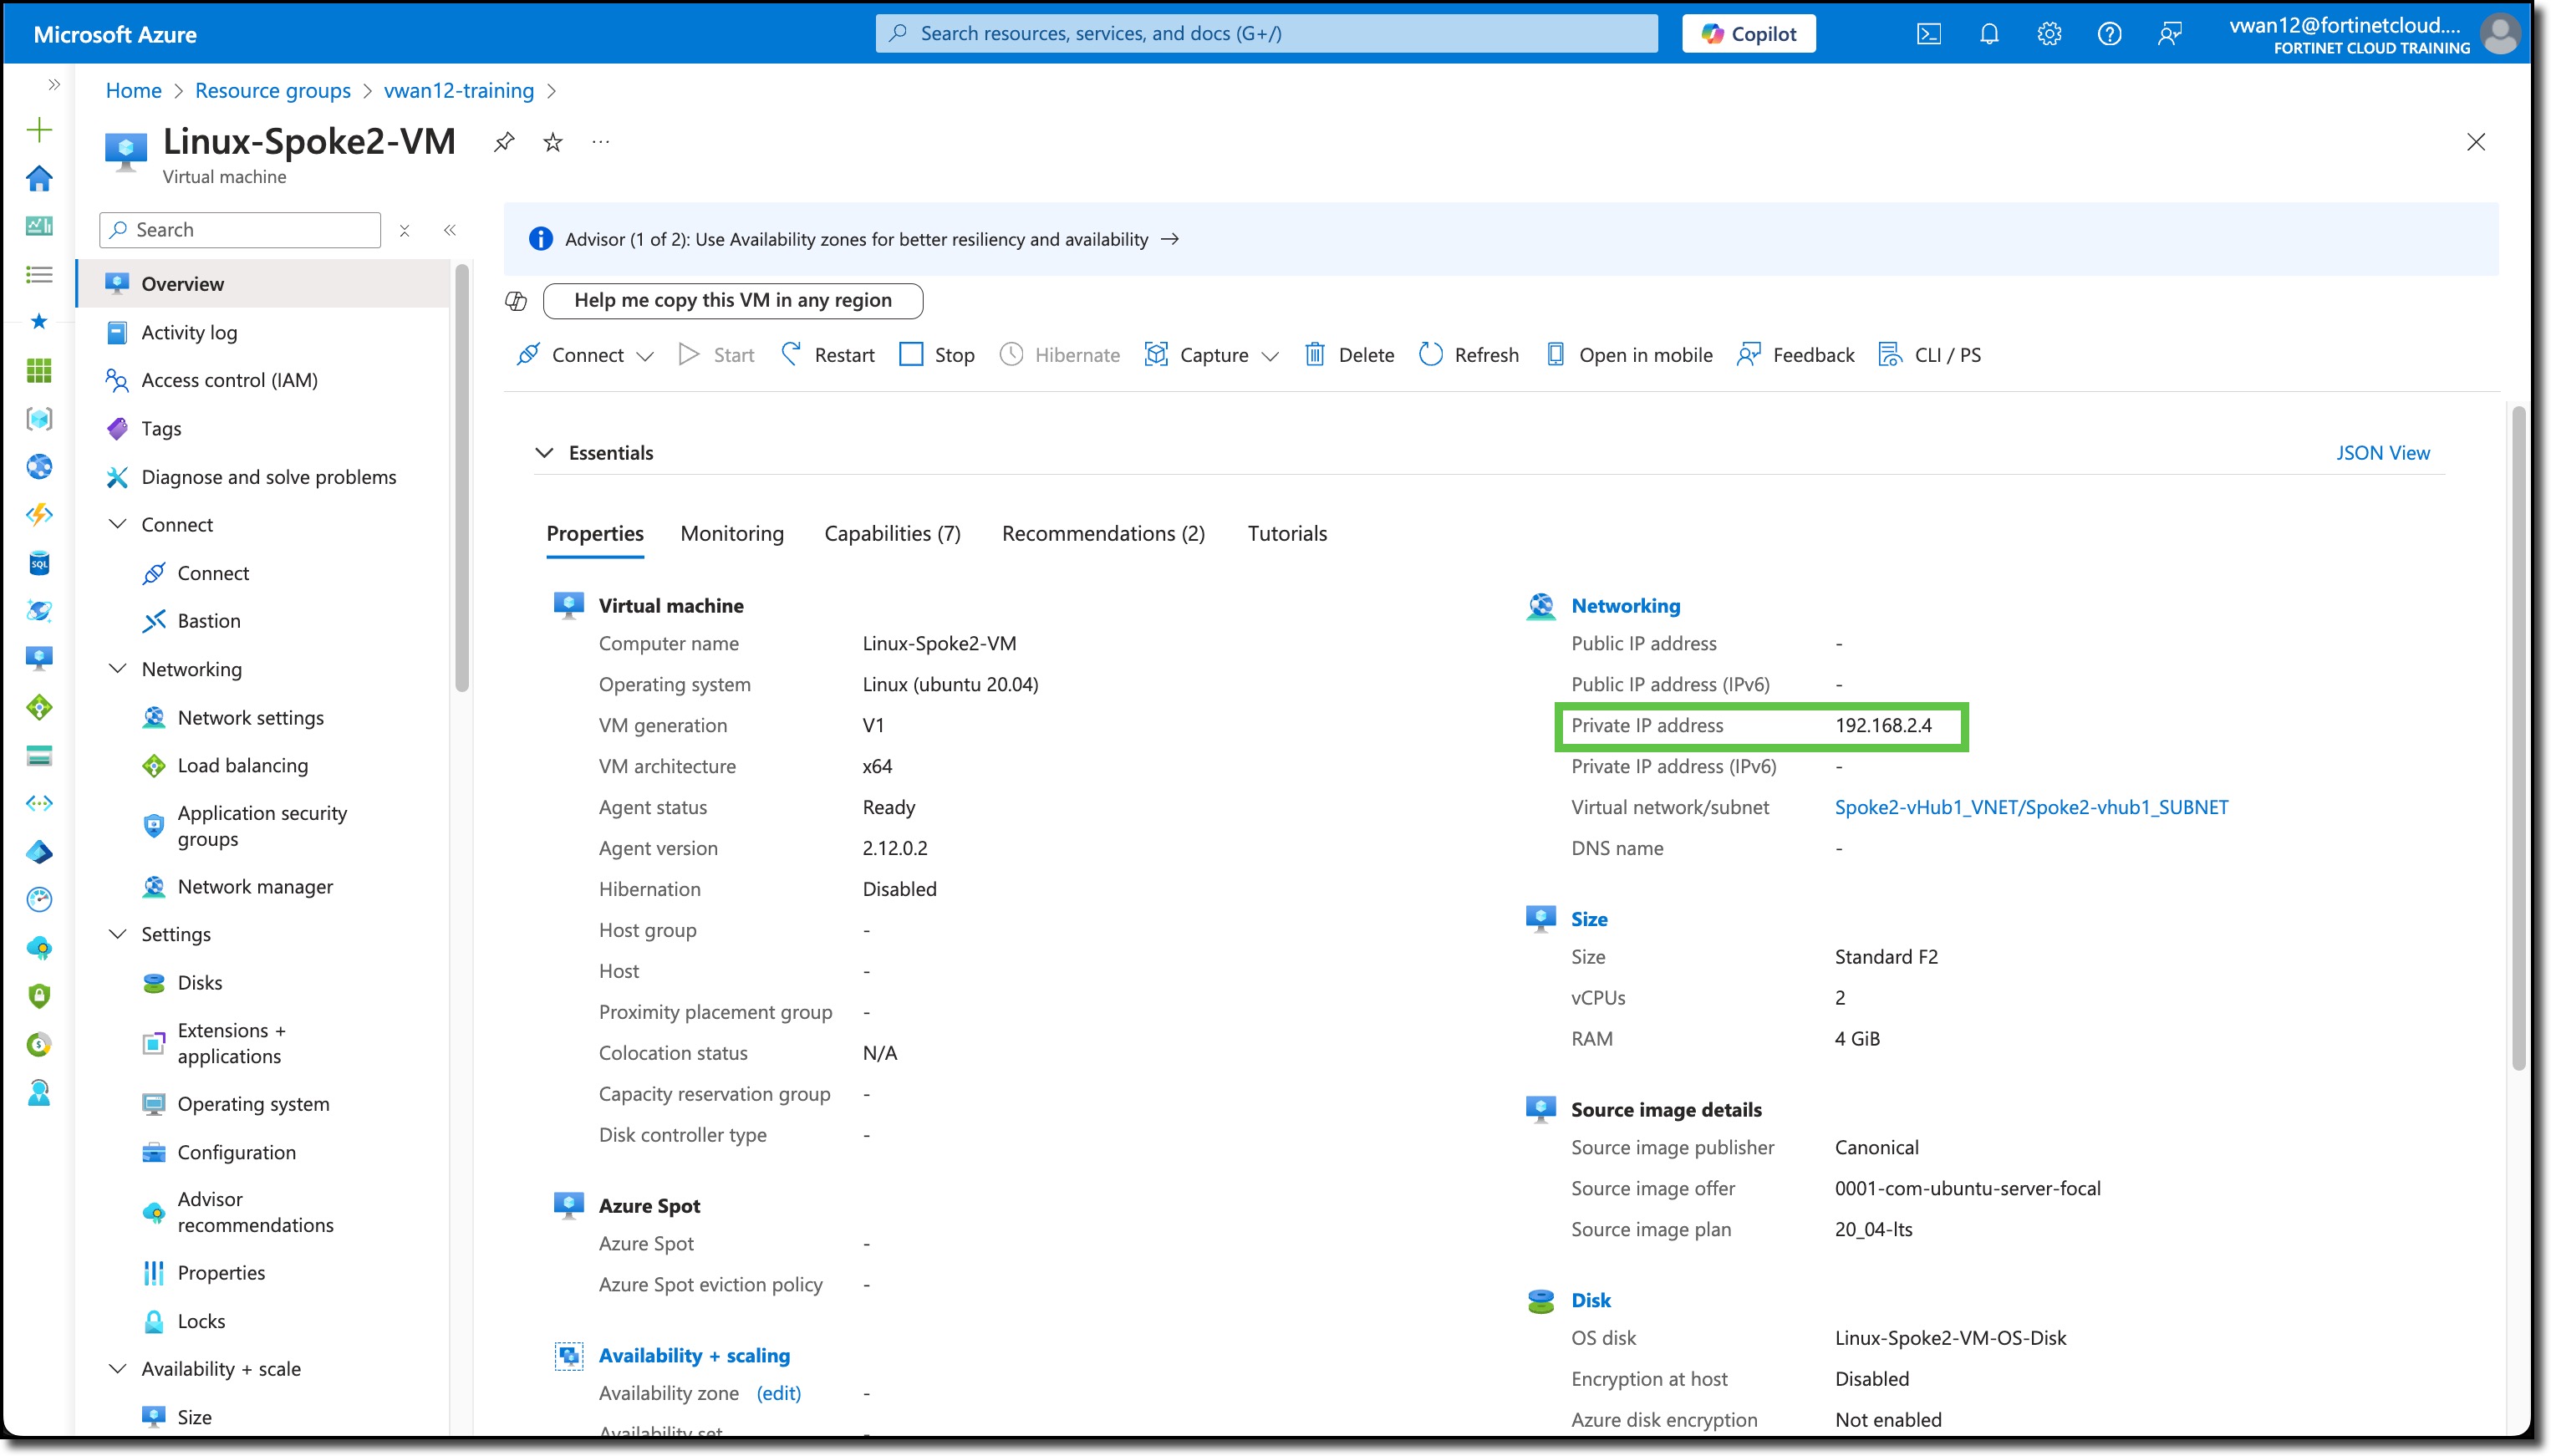Clear the resource menu search with X

coord(404,230)
